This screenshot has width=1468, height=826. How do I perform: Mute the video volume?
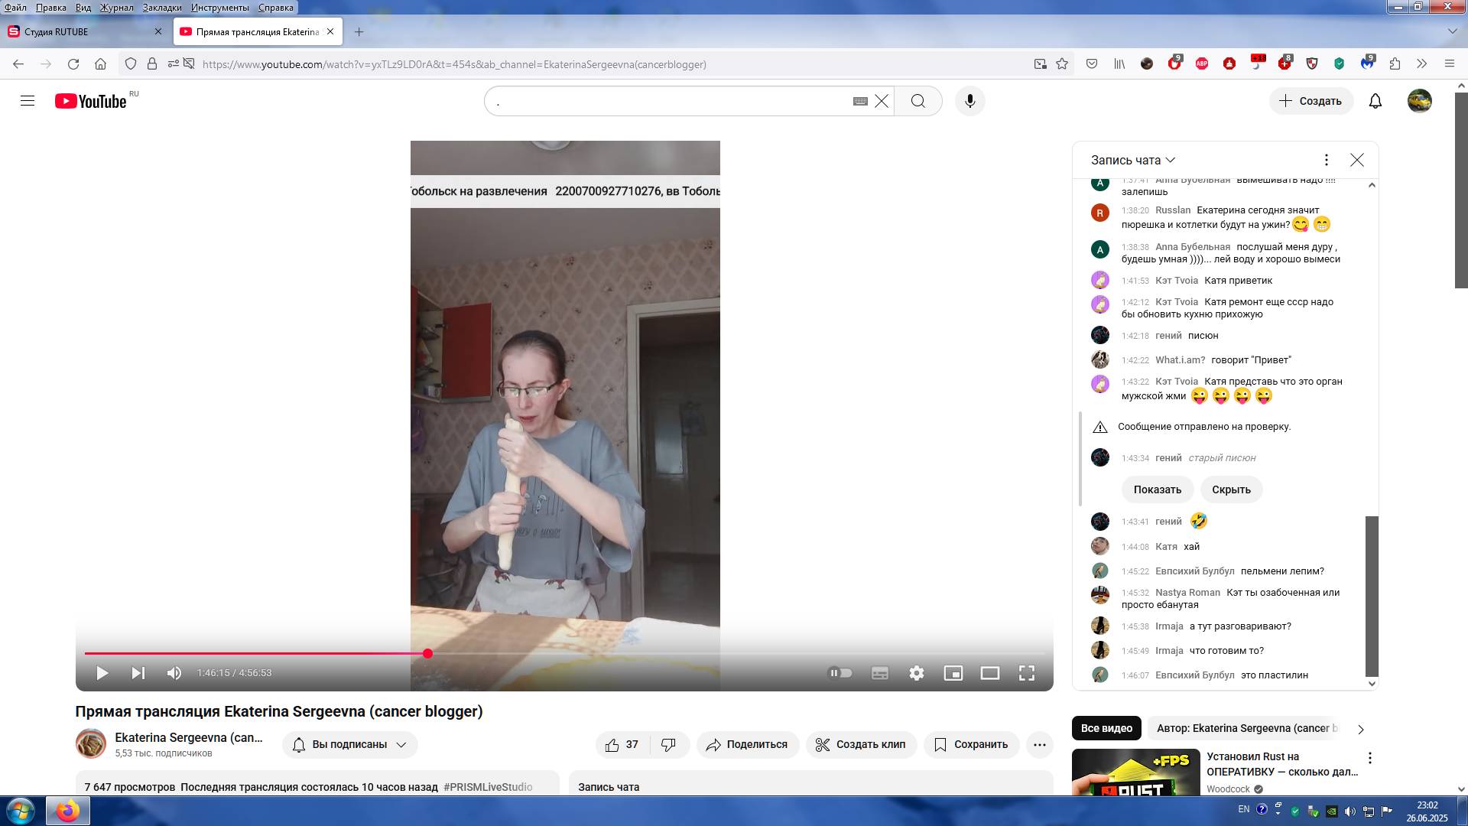pos(174,673)
